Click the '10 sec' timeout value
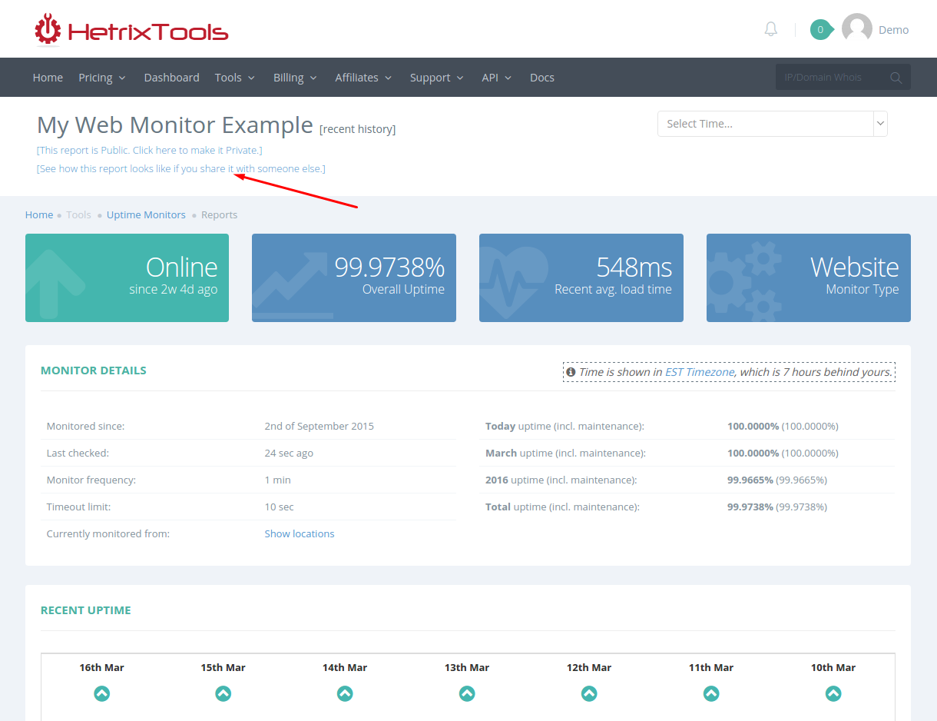The height and width of the screenshot is (721, 937). click(280, 507)
